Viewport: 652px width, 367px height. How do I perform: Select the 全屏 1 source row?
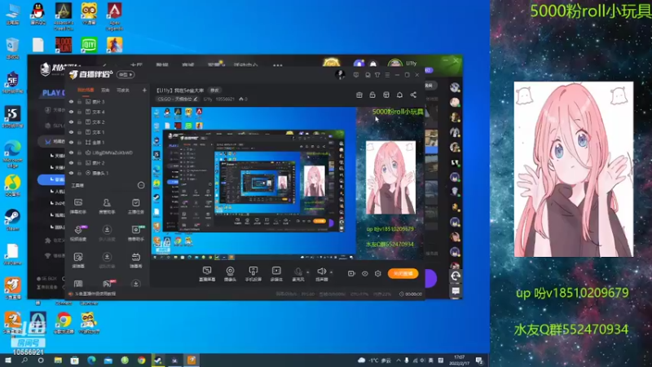click(x=108, y=142)
